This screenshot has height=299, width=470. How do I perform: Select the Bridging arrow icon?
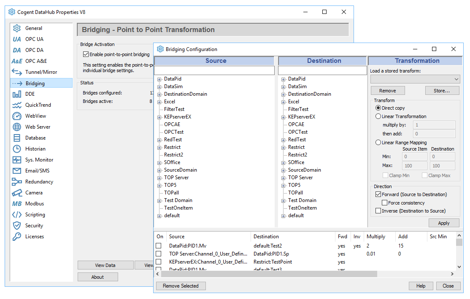17,83
